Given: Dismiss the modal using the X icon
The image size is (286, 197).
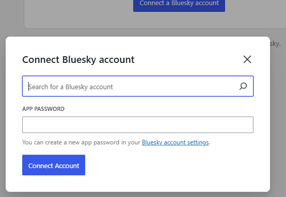Looking at the screenshot, I should (x=247, y=59).
